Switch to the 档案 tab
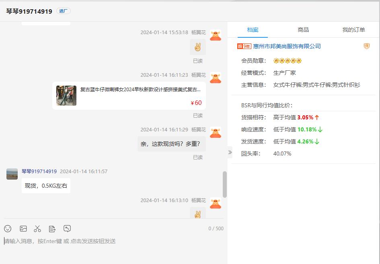This screenshot has height=264, width=380. pos(253,30)
